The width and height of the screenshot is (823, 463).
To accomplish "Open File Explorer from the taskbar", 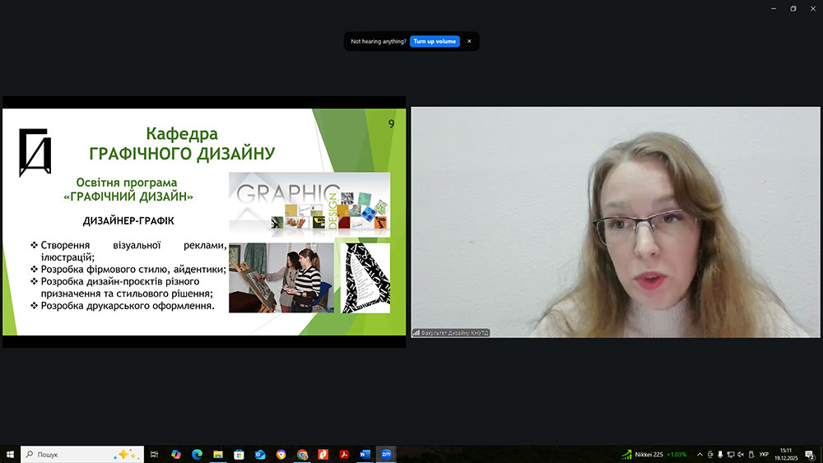I will point(218,454).
